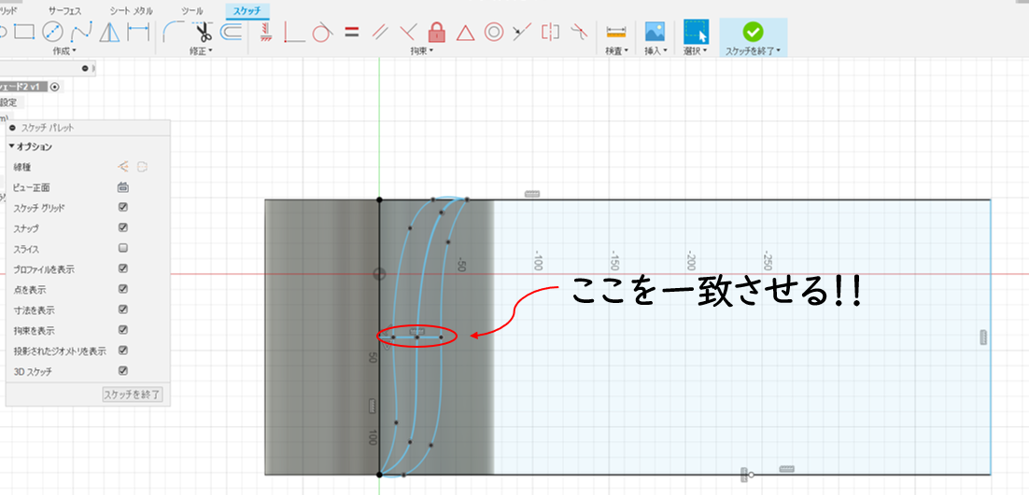Apply curvature constraint
The height and width of the screenshot is (495, 1029).
point(577,32)
